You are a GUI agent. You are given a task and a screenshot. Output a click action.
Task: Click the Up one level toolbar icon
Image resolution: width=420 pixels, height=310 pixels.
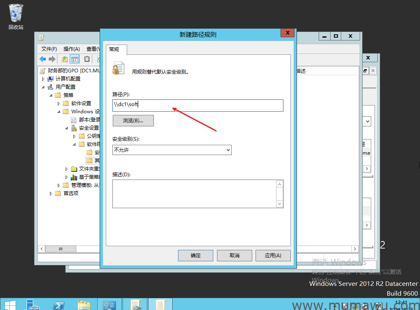pos(65,59)
